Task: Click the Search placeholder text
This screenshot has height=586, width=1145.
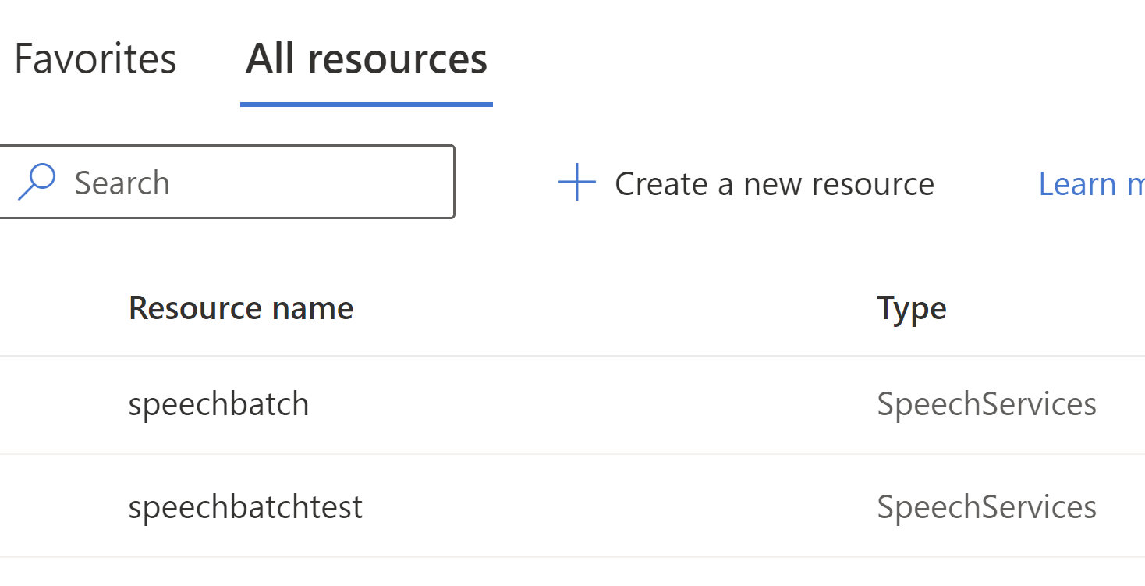Action: coord(122,182)
